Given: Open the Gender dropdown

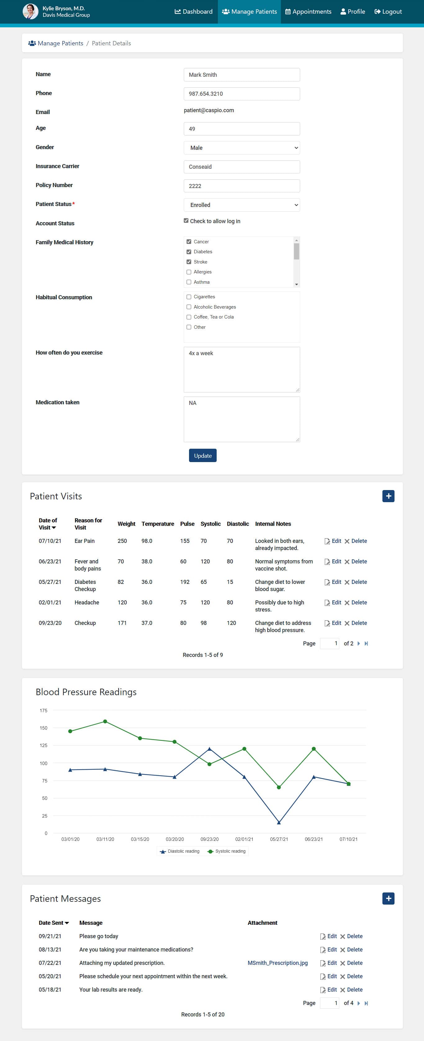Looking at the screenshot, I should (241, 148).
